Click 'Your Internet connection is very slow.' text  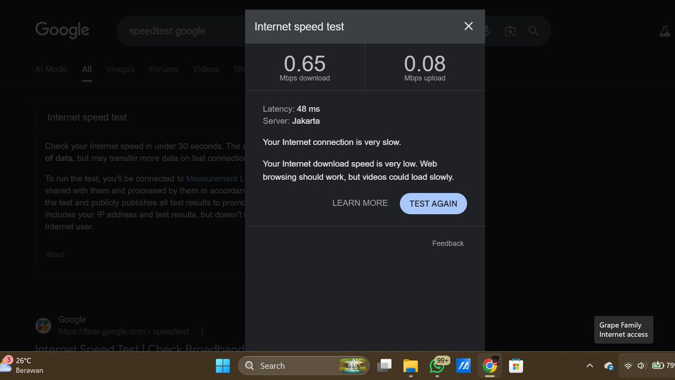click(x=332, y=142)
